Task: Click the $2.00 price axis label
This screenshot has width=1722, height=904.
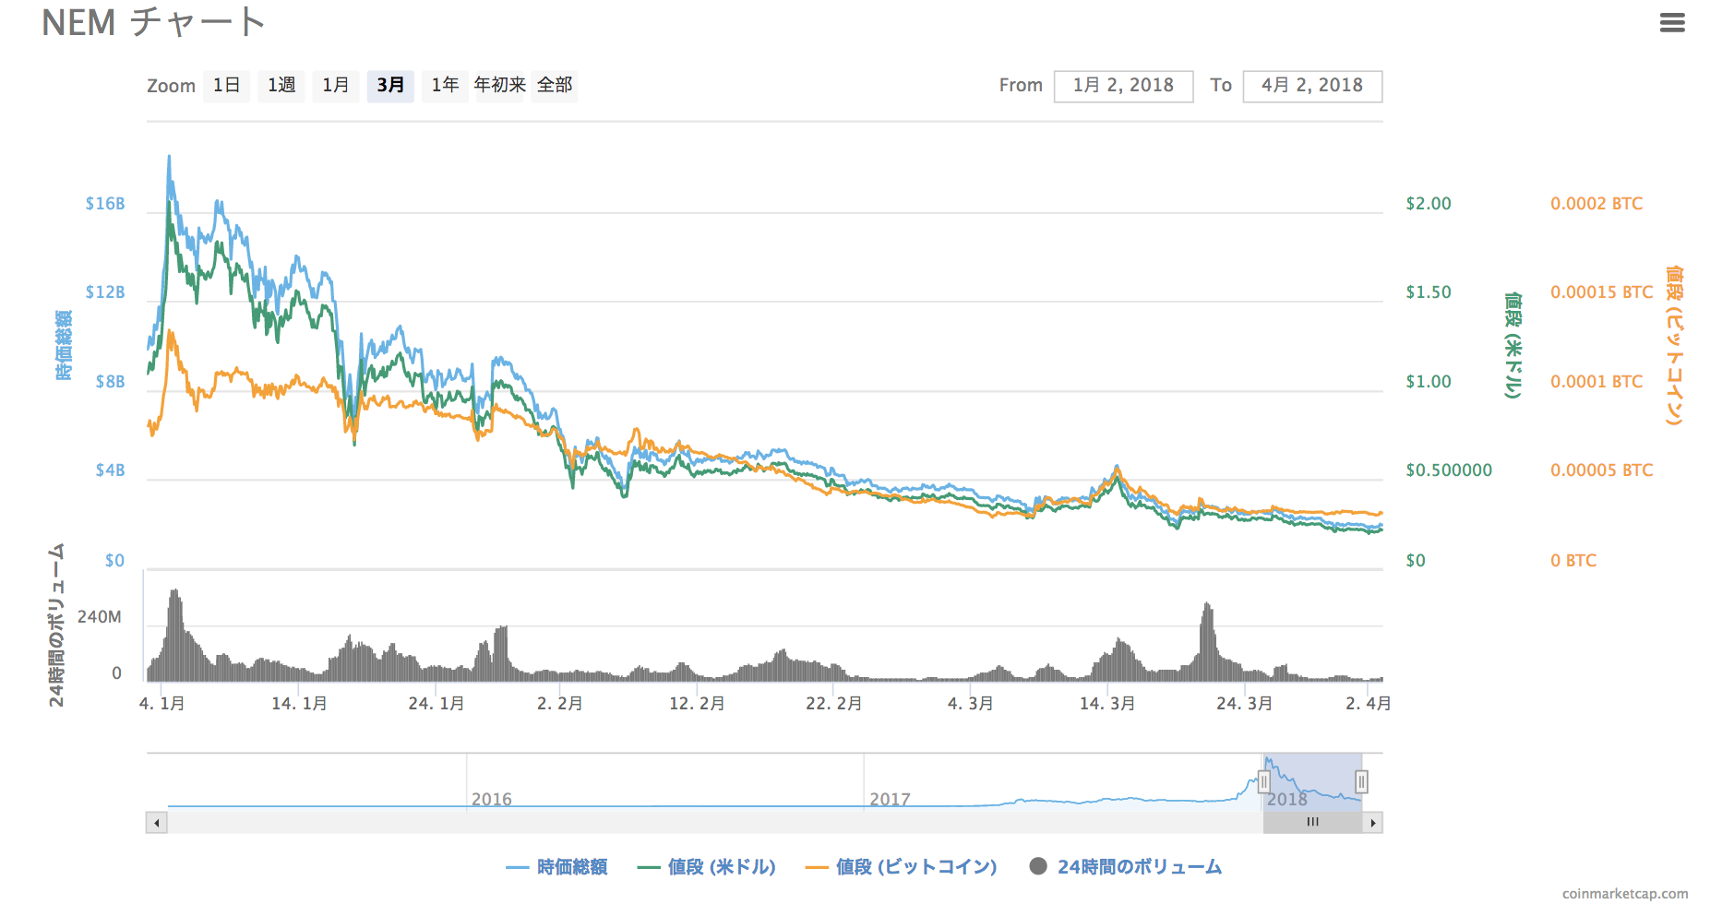Action: pos(1429,204)
